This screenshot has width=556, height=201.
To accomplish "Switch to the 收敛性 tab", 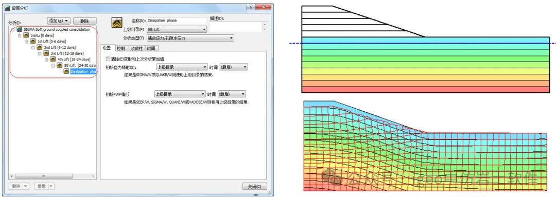I will click(x=136, y=48).
